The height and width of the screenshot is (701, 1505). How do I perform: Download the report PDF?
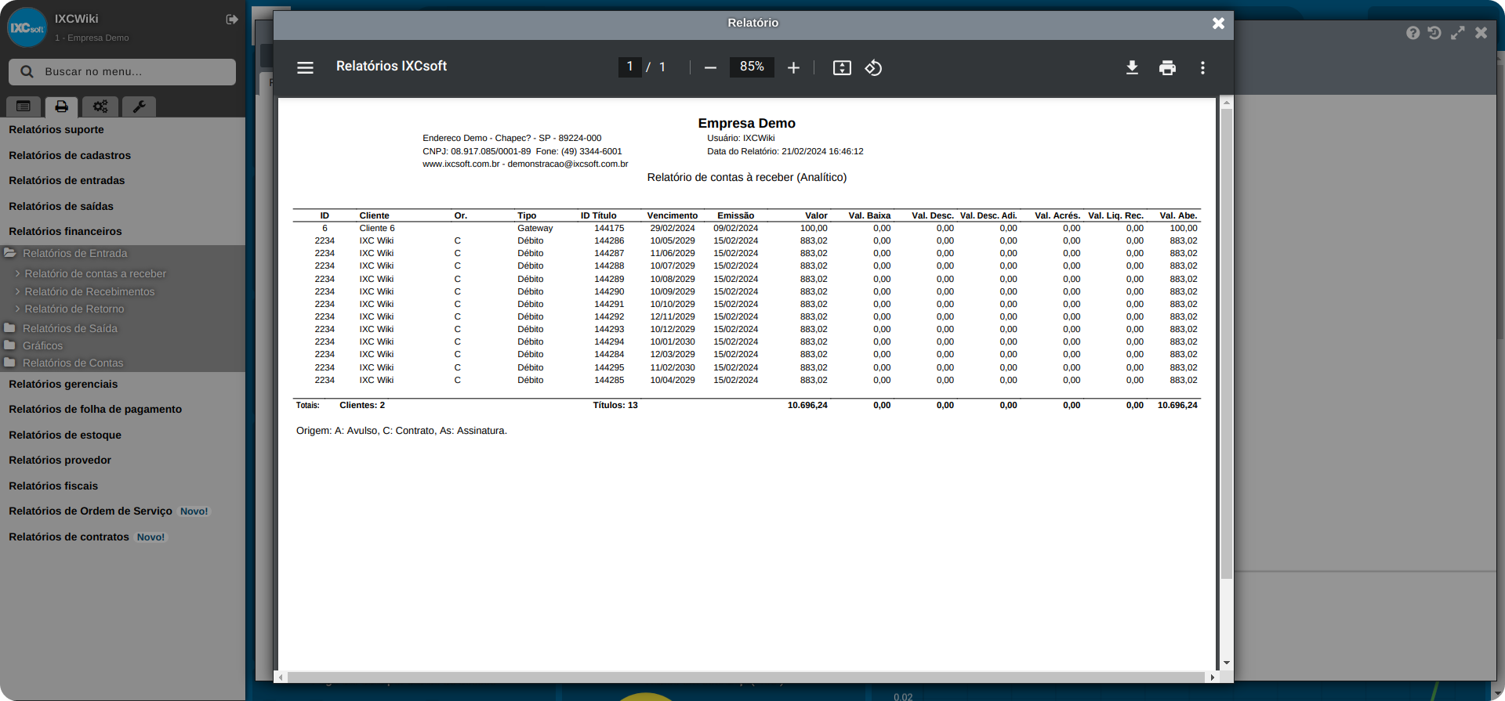1132,68
